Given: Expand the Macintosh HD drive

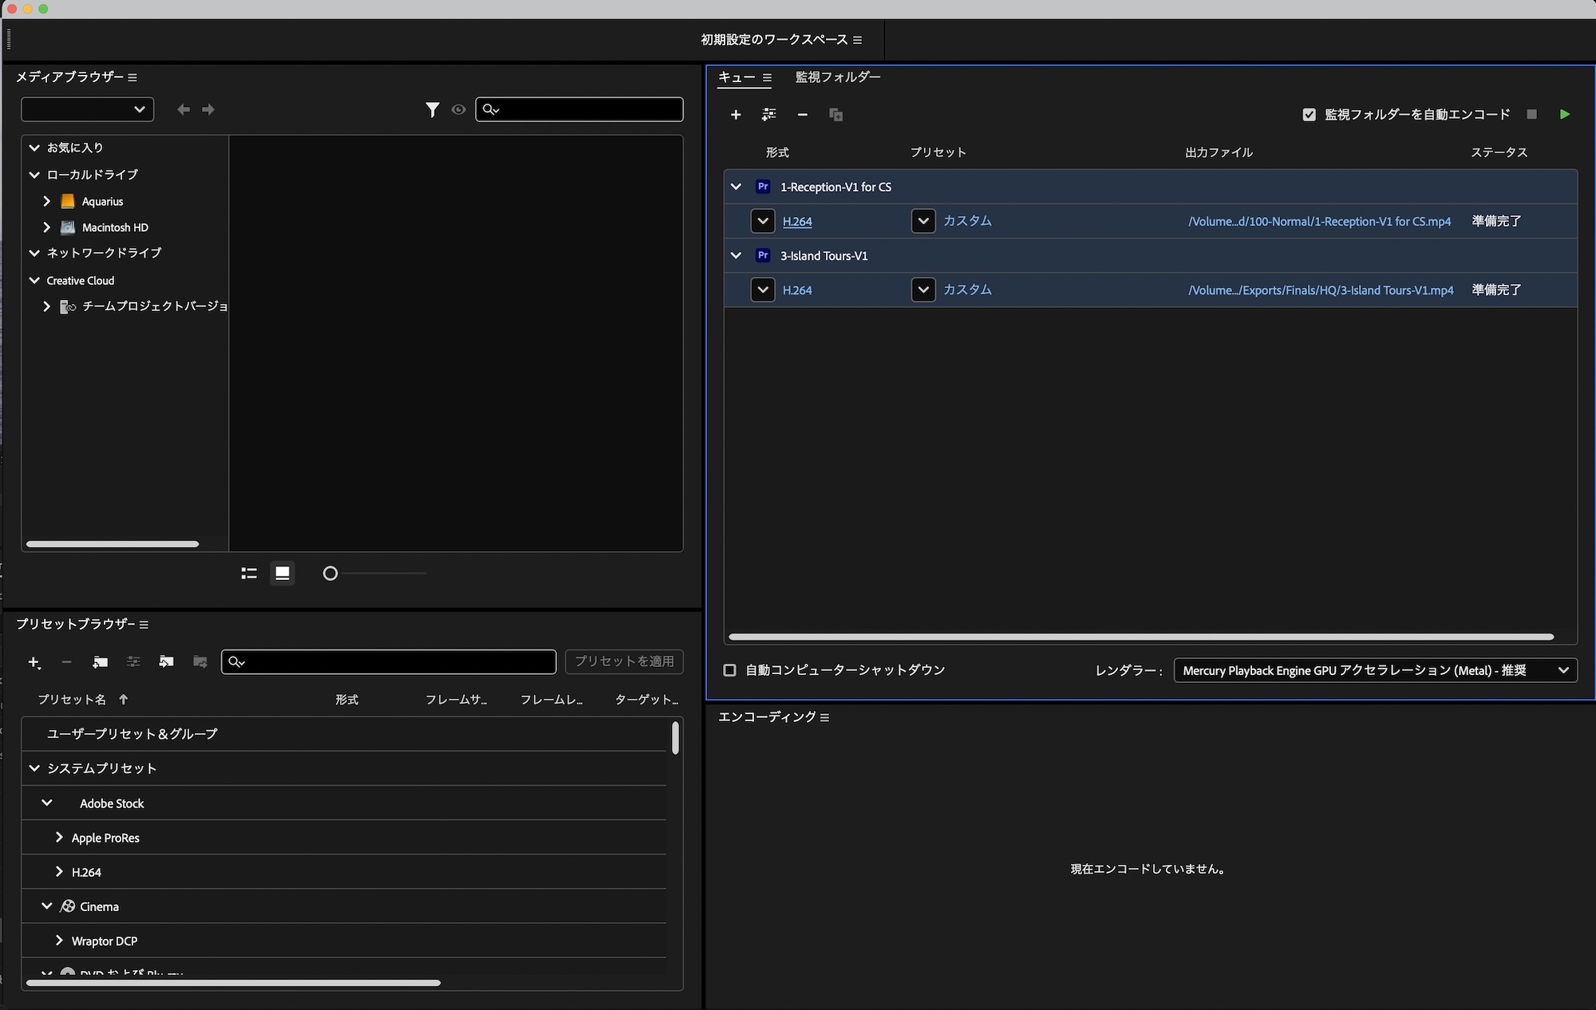Looking at the screenshot, I should (x=46, y=227).
